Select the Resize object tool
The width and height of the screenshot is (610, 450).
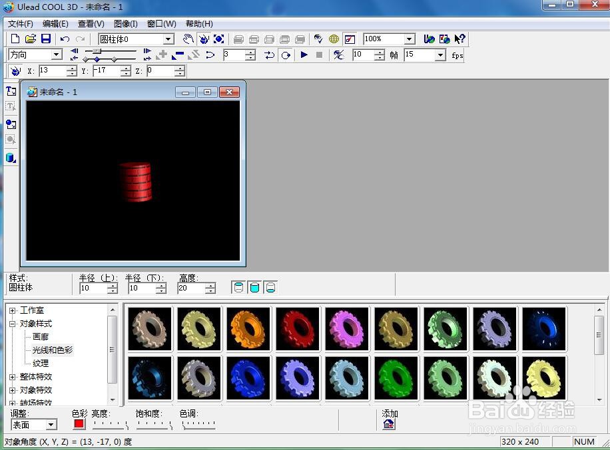pos(218,39)
